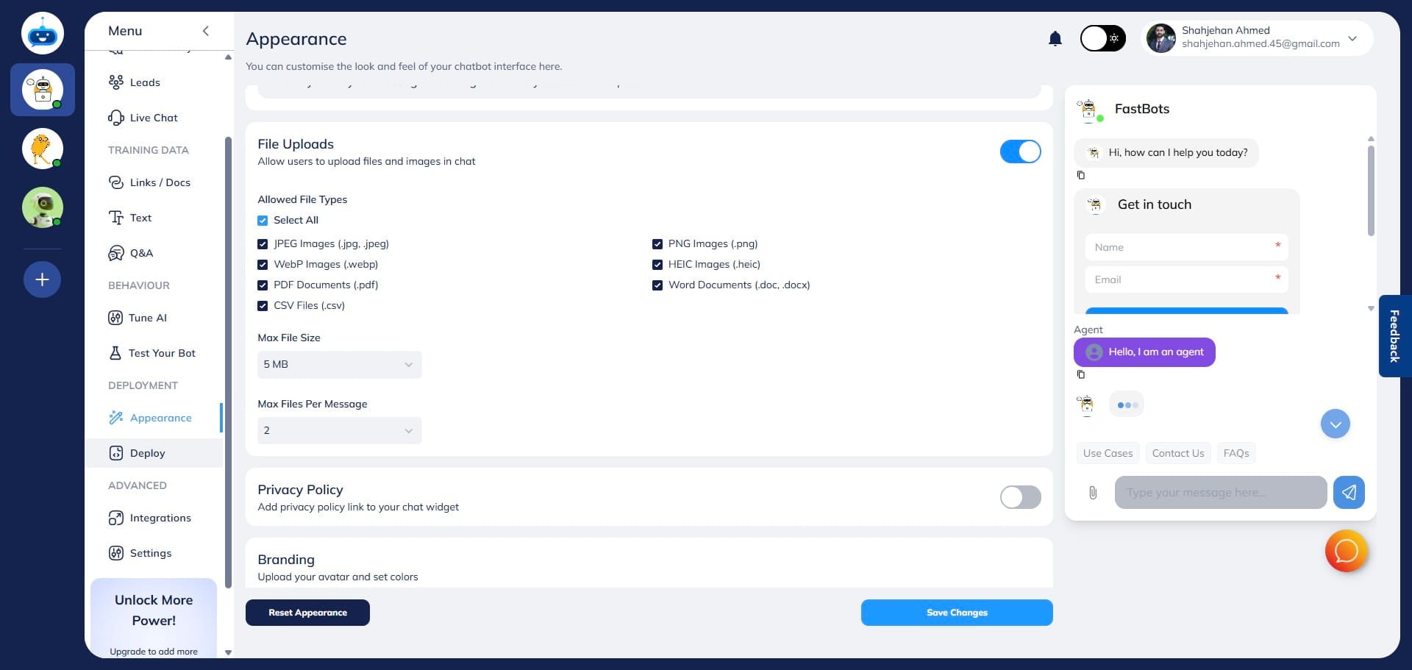Open the Integrations icon under Advanced
The image size is (1412, 670).
pyautogui.click(x=116, y=518)
